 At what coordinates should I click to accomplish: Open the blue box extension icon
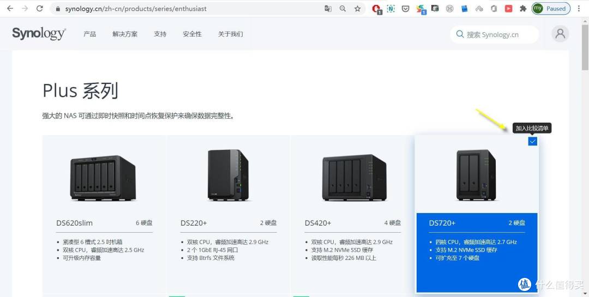click(464, 8)
